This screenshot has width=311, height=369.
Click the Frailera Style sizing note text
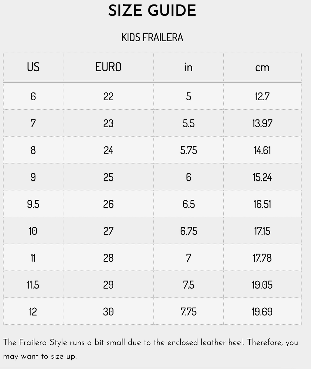[151, 349]
